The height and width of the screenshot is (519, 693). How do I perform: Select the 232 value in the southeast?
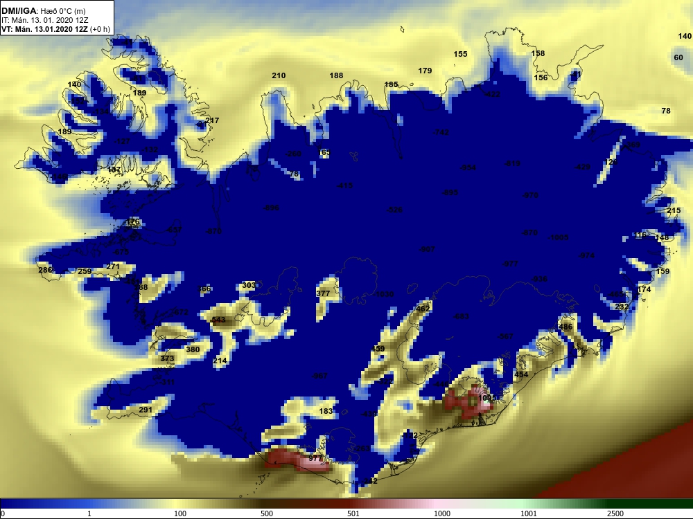point(622,307)
